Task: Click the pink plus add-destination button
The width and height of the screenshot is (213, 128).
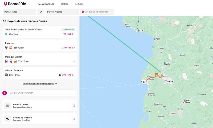Action: [5, 93]
